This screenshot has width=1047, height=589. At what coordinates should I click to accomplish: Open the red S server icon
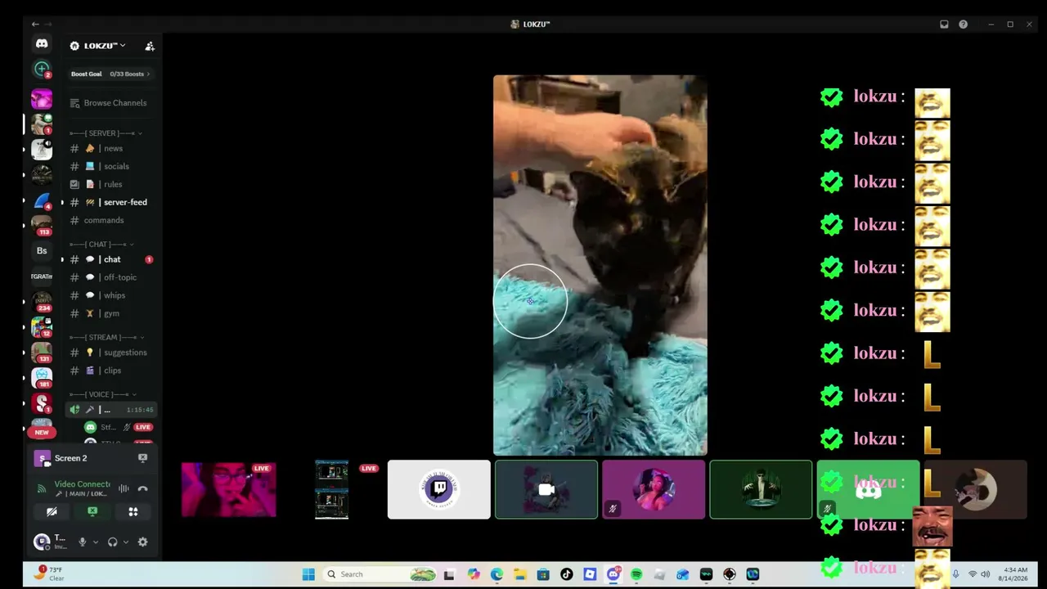pos(42,402)
